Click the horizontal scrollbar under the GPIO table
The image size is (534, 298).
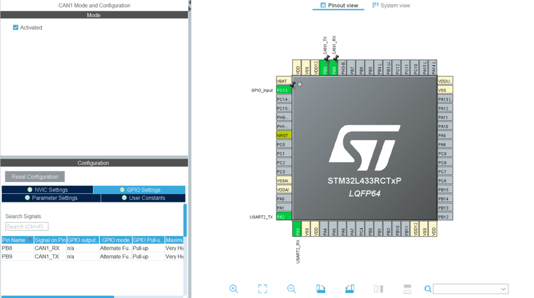pos(58,297)
